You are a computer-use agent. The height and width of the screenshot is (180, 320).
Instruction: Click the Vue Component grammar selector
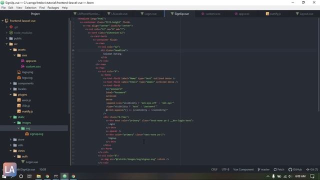[243, 169]
